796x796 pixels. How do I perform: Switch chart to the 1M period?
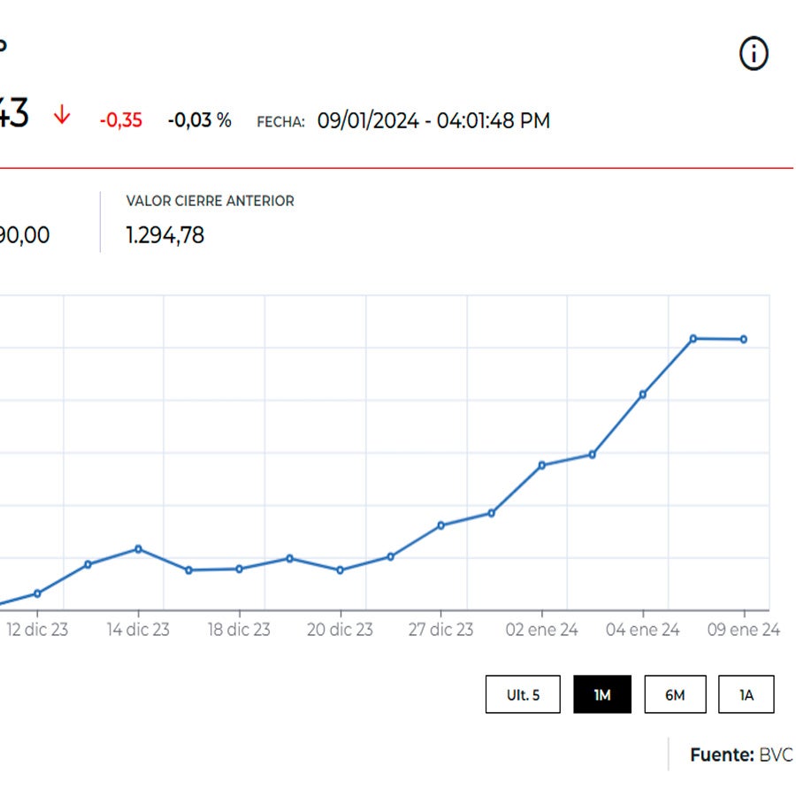click(x=602, y=695)
